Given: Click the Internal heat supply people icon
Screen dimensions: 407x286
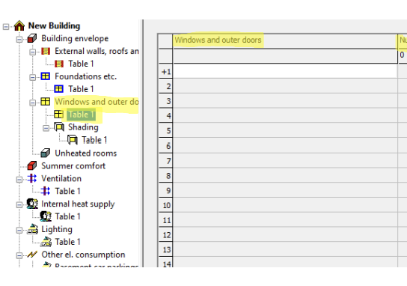Looking at the screenshot, I should click(x=32, y=204).
